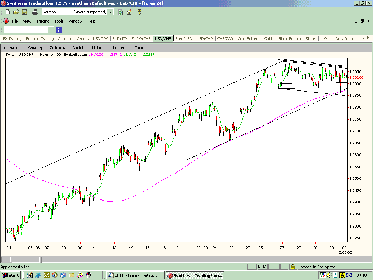Print chart using the printer icon

(35, 12)
